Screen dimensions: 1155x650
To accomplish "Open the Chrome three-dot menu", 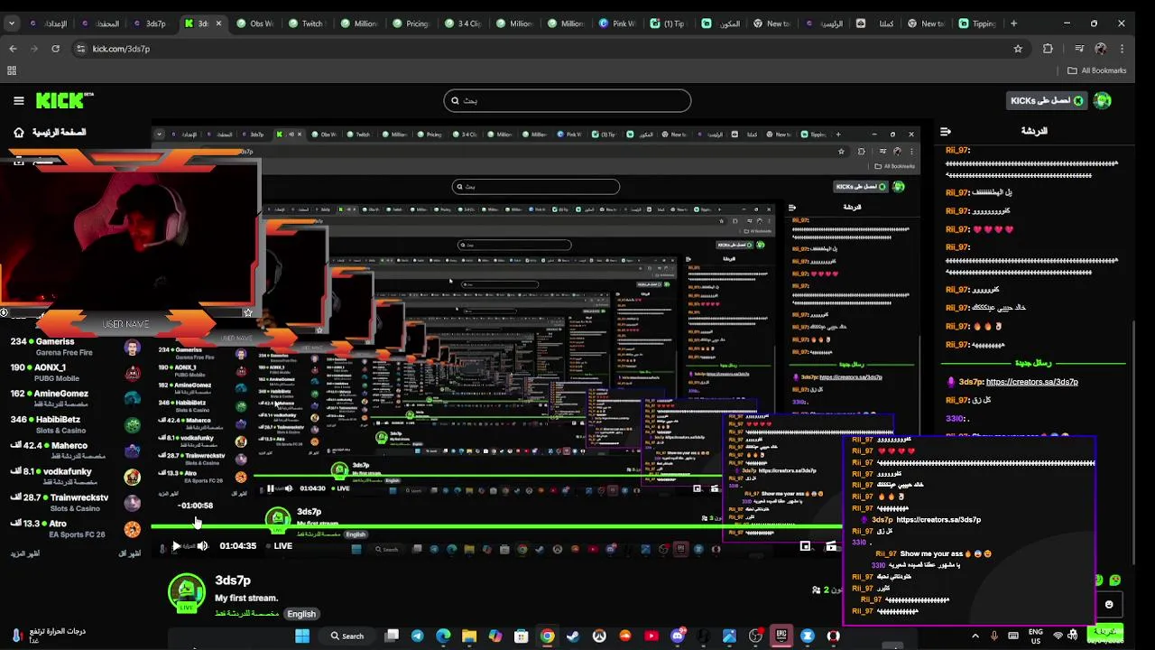I will pyautogui.click(x=1123, y=49).
